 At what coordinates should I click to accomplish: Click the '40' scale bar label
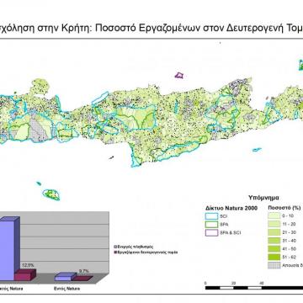(262, 283)
